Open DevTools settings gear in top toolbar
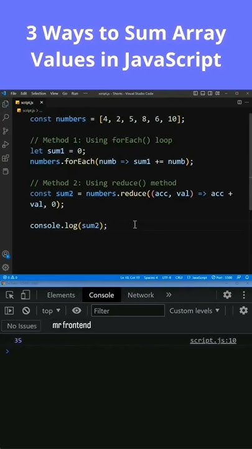 click(227, 294)
